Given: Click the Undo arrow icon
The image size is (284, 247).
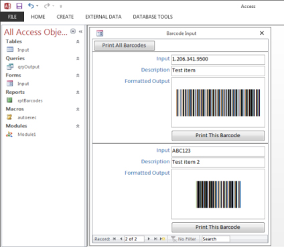Looking at the screenshot, I should coord(31,6).
